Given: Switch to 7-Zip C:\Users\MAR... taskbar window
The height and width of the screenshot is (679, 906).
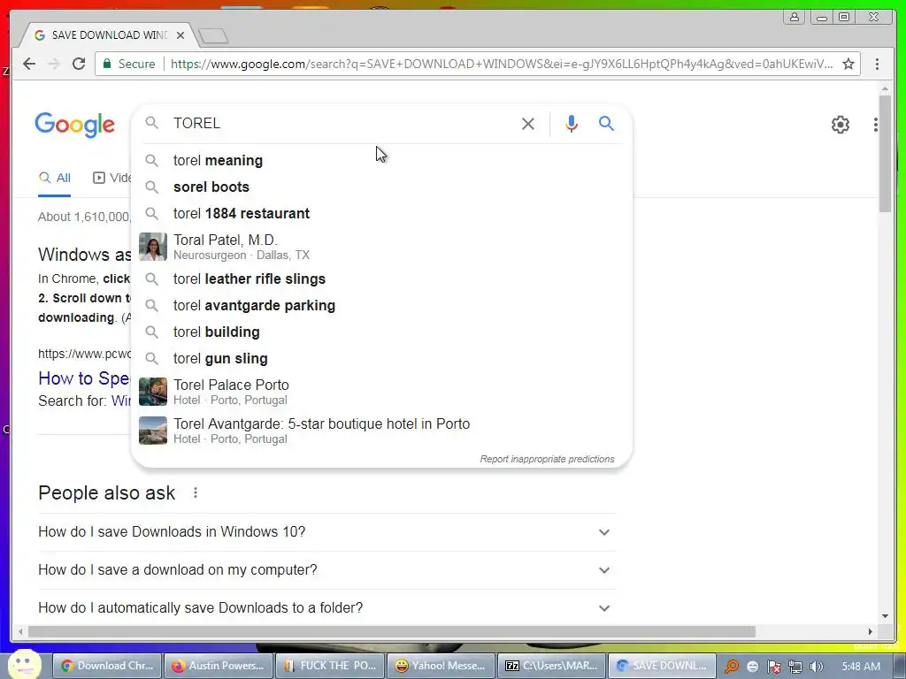Looking at the screenshot, I should [552, 666].
